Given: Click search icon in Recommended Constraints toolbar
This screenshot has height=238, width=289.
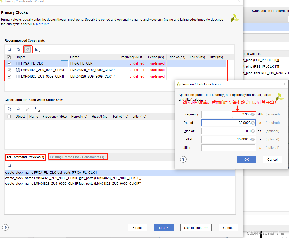Looking at the screenshot, I should [x=9, y=49].
